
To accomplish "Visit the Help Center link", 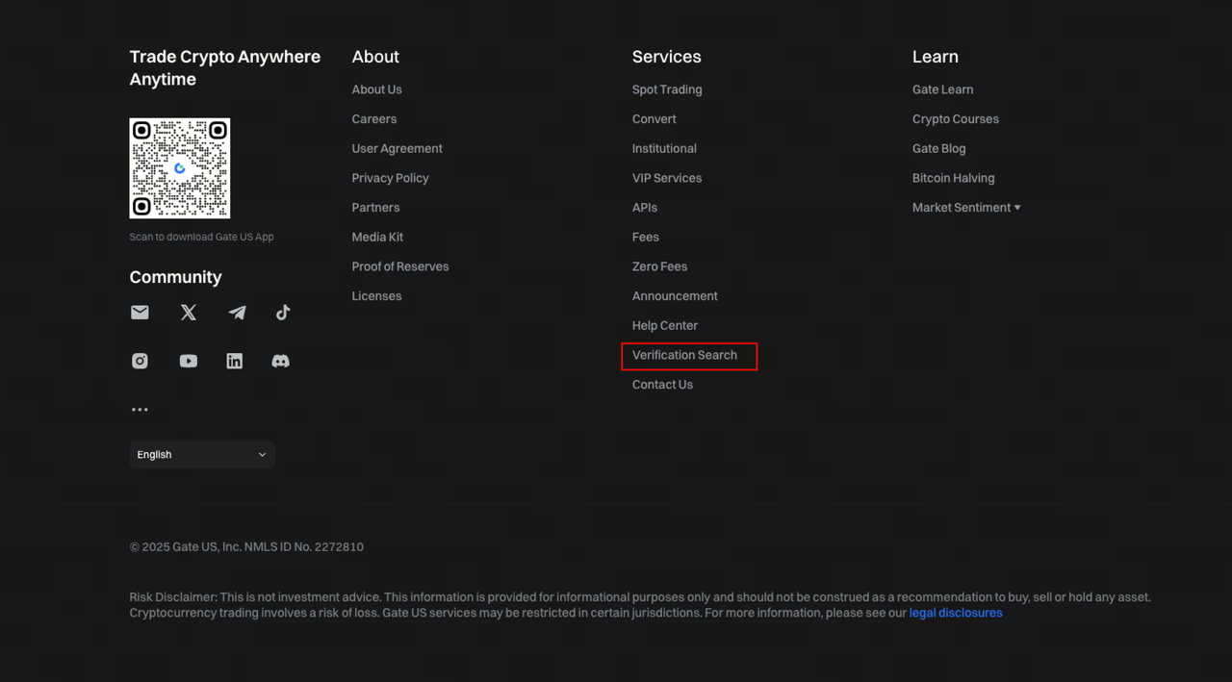I will (x=664, y=326).
